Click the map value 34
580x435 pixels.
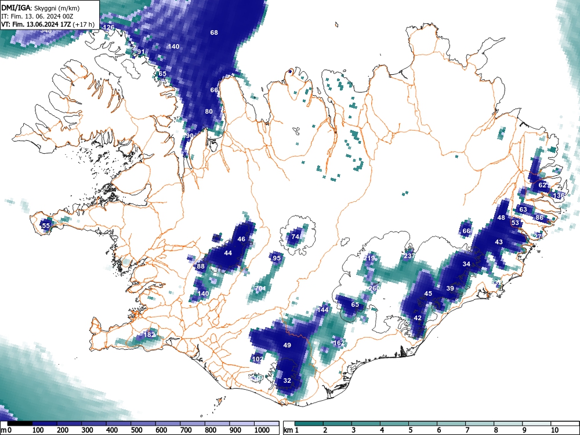pos(466,264)
